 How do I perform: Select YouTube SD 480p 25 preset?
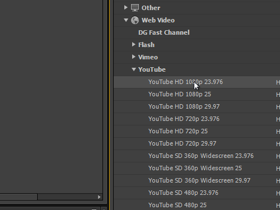178,205
